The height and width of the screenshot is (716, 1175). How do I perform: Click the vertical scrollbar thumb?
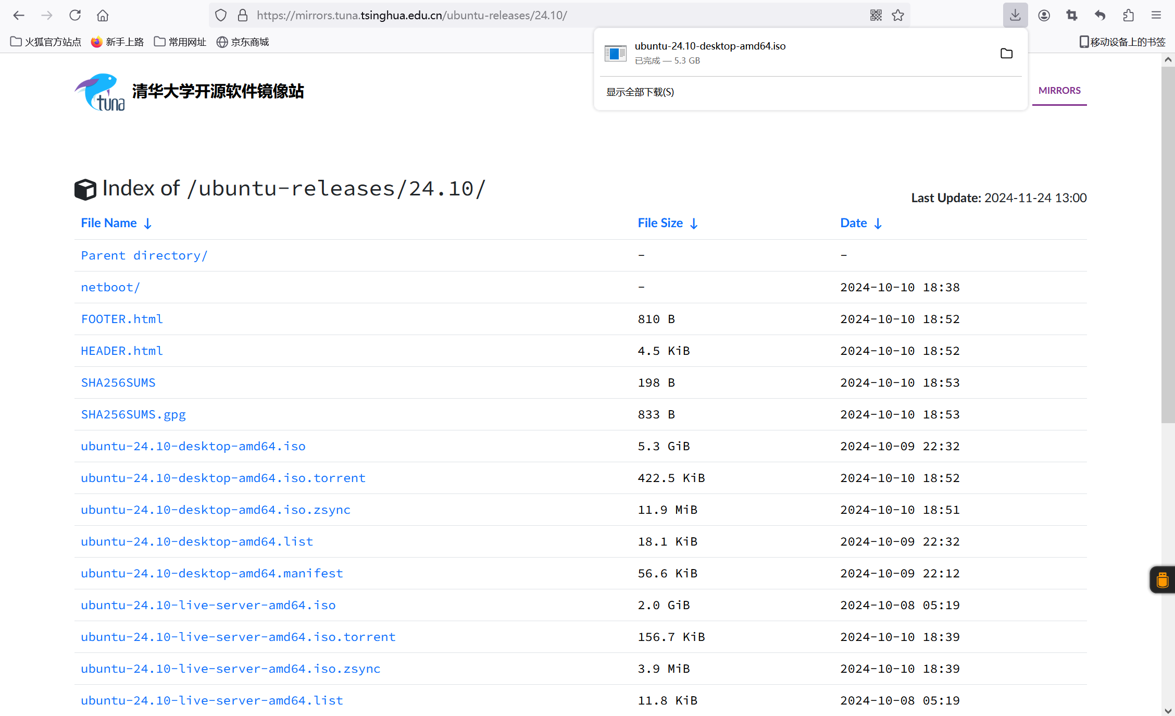(1168, 245)
